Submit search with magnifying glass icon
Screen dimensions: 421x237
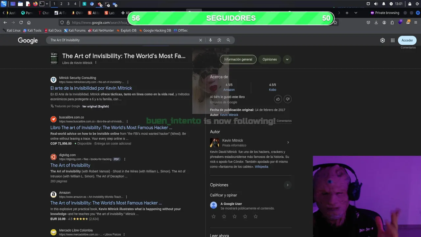[228, 40]
